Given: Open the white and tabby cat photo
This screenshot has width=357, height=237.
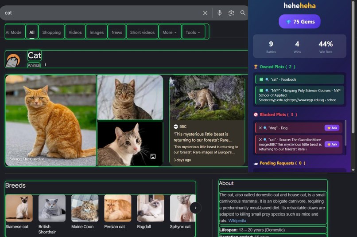Looking at the screenshot, I should coord(130,144).
